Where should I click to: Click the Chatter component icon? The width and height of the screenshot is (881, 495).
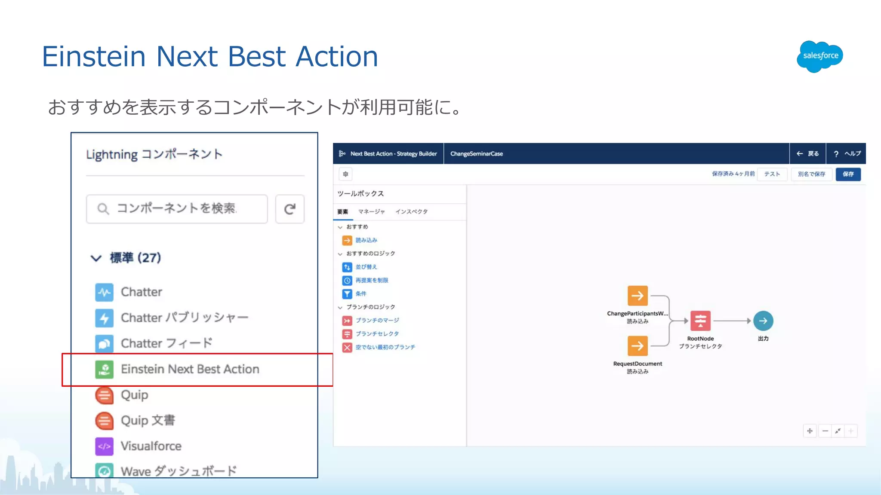tap(104, 292)
